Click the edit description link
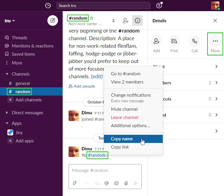224x196 pixels. 97,76
